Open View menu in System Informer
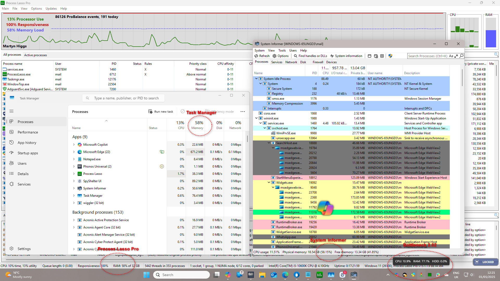 point(271,50)
